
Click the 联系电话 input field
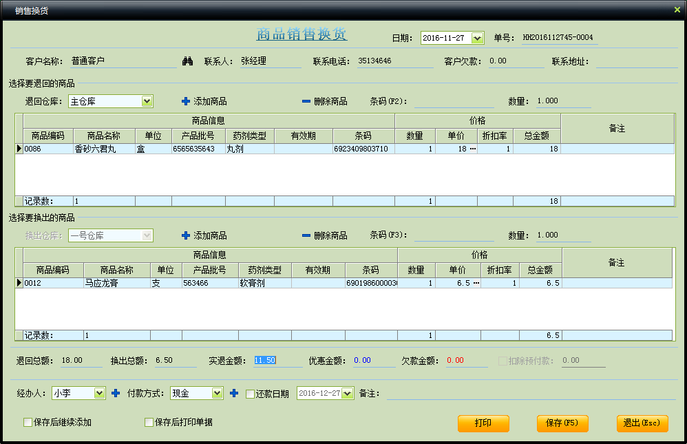click(x=395, y=61)
